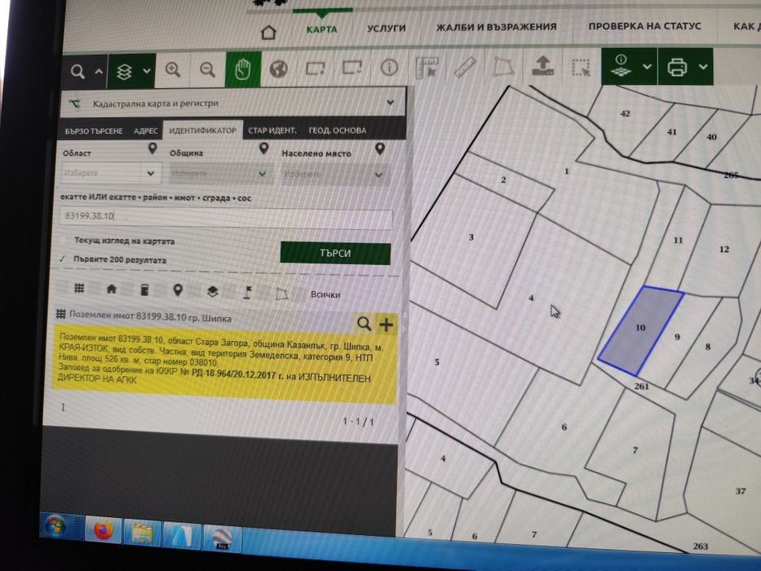Image resolution: width=761 pixels, height=571 pixels.
Task: Open the search panel magnifier tool
Action: (x=77, y=72)
